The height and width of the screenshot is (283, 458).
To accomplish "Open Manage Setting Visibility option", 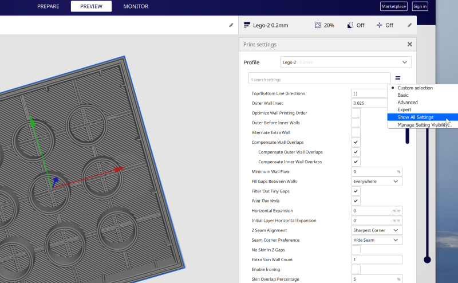I will point(424,125).
